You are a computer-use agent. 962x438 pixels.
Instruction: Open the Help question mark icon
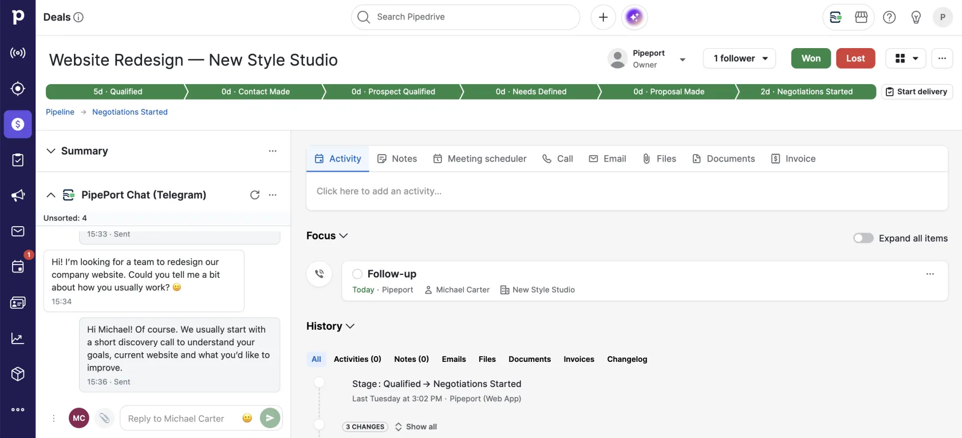[889, 17]
